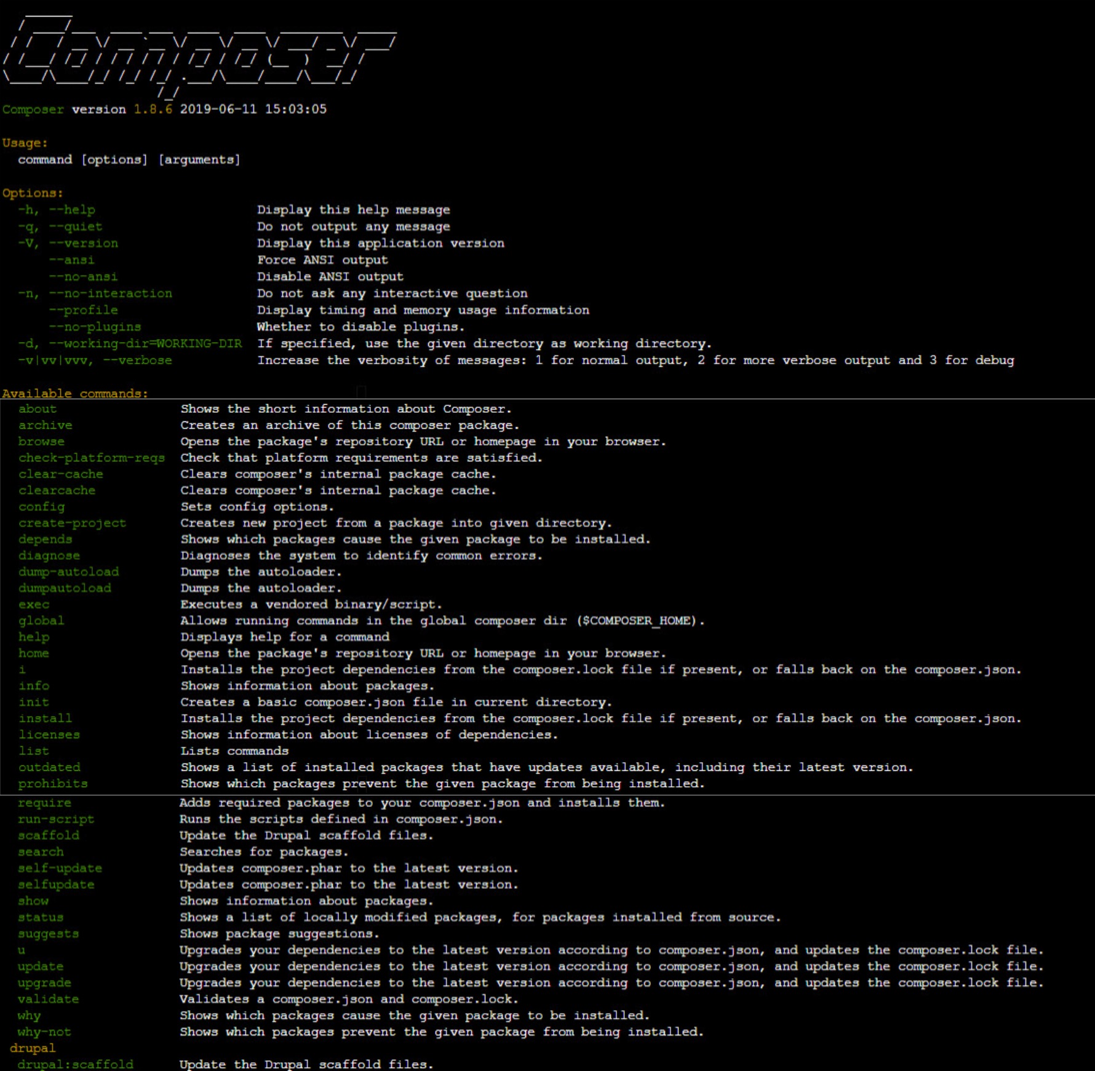
Task: Select the '--version' option flag
Action: (84, 243)
